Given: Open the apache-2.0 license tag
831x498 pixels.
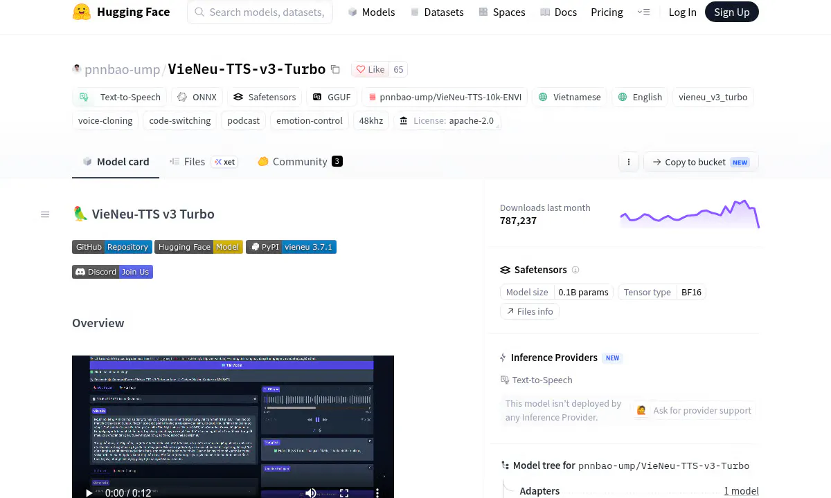Looking at the screenshot, I should point(447,120).
